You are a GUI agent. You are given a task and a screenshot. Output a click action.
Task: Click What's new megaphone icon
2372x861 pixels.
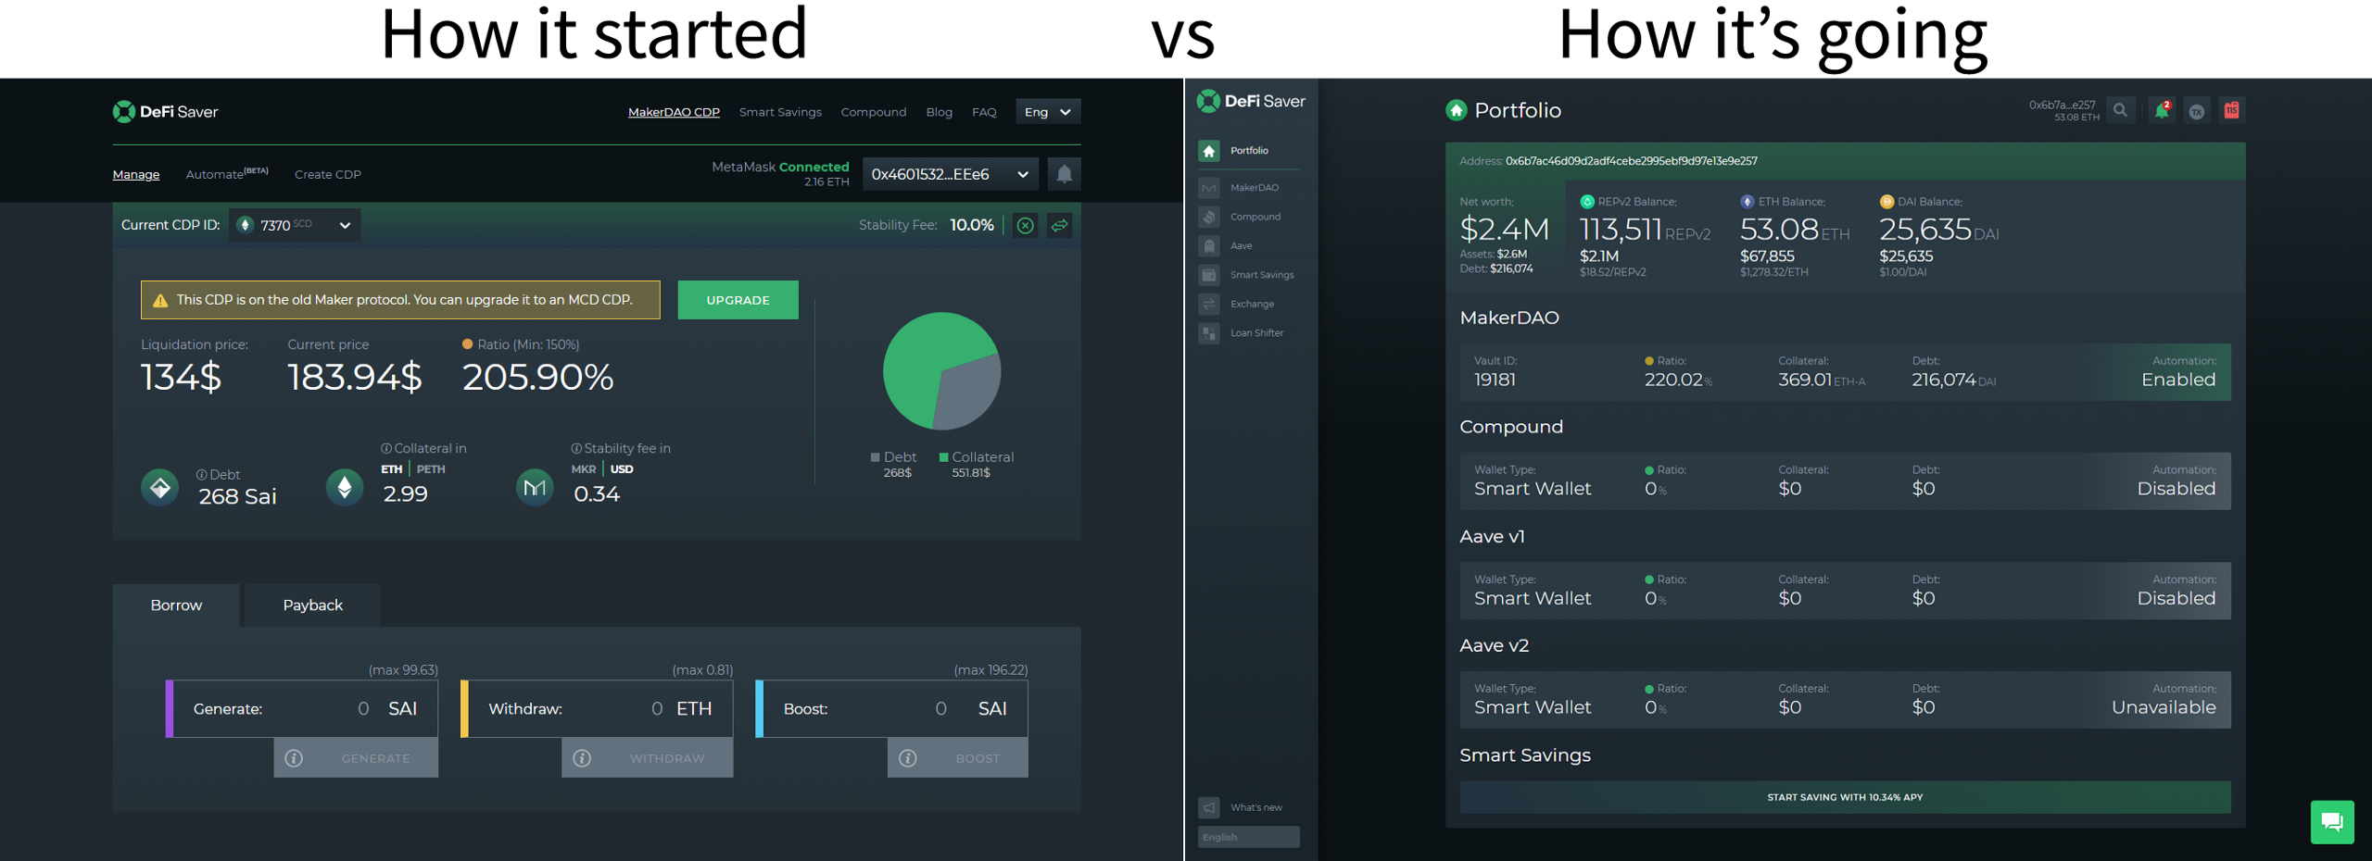point(1209,807)
